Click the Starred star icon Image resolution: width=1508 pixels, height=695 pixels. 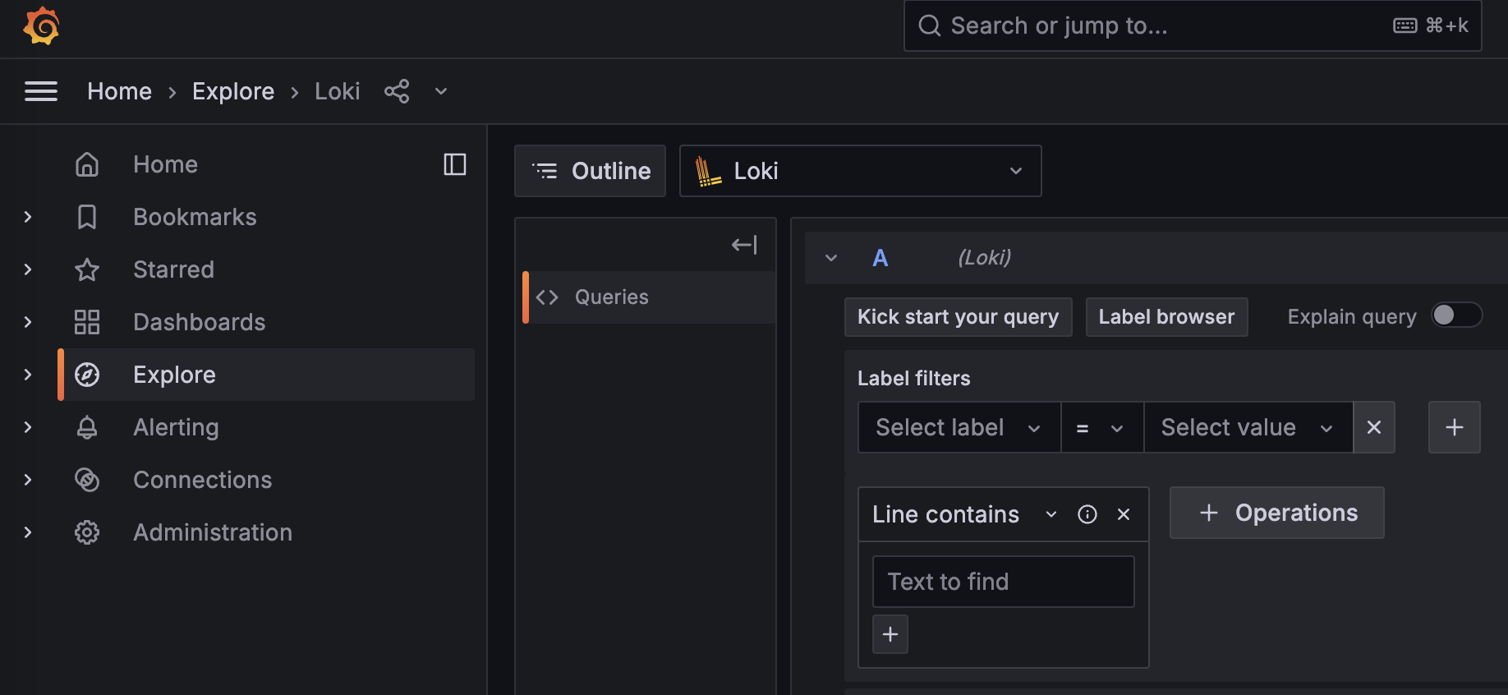87,269
